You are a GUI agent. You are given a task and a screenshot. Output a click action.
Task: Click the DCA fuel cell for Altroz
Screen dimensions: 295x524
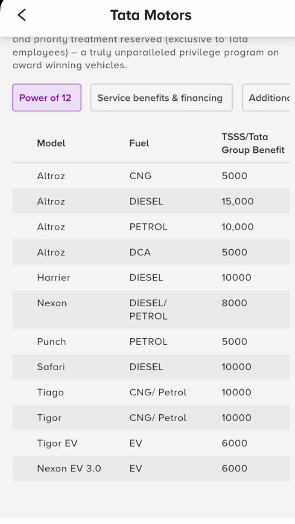pyautogui.click(x=140, y=252)
